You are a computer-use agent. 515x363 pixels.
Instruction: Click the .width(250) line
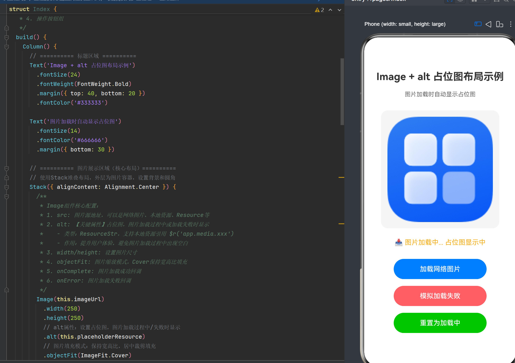pos(62,309)
